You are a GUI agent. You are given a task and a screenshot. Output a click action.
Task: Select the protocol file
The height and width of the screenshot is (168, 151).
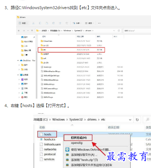48,154
